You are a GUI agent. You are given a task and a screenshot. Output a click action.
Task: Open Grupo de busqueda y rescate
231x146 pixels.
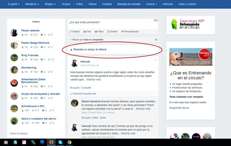[41, 94]
